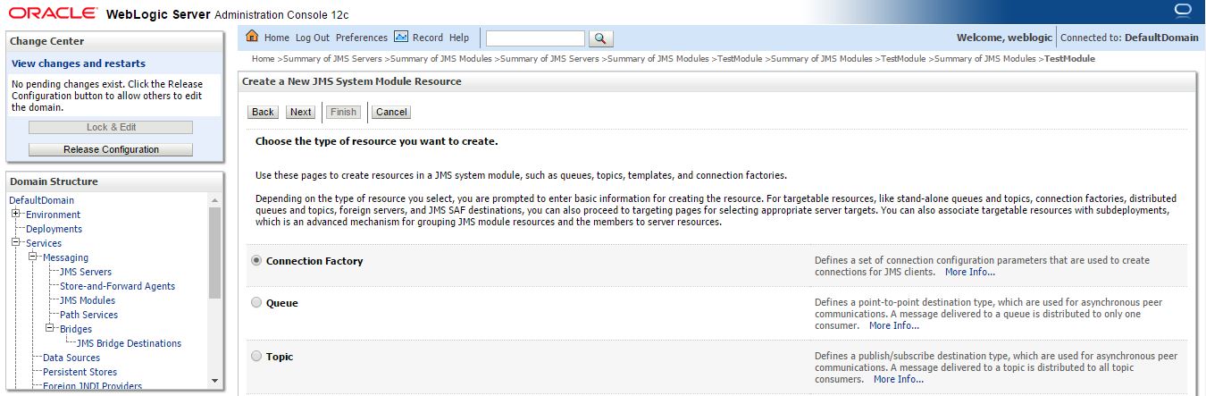This screenshot has width=1206, height=396.
Task: Select the Topic radio button
Action: click(256, 357)
